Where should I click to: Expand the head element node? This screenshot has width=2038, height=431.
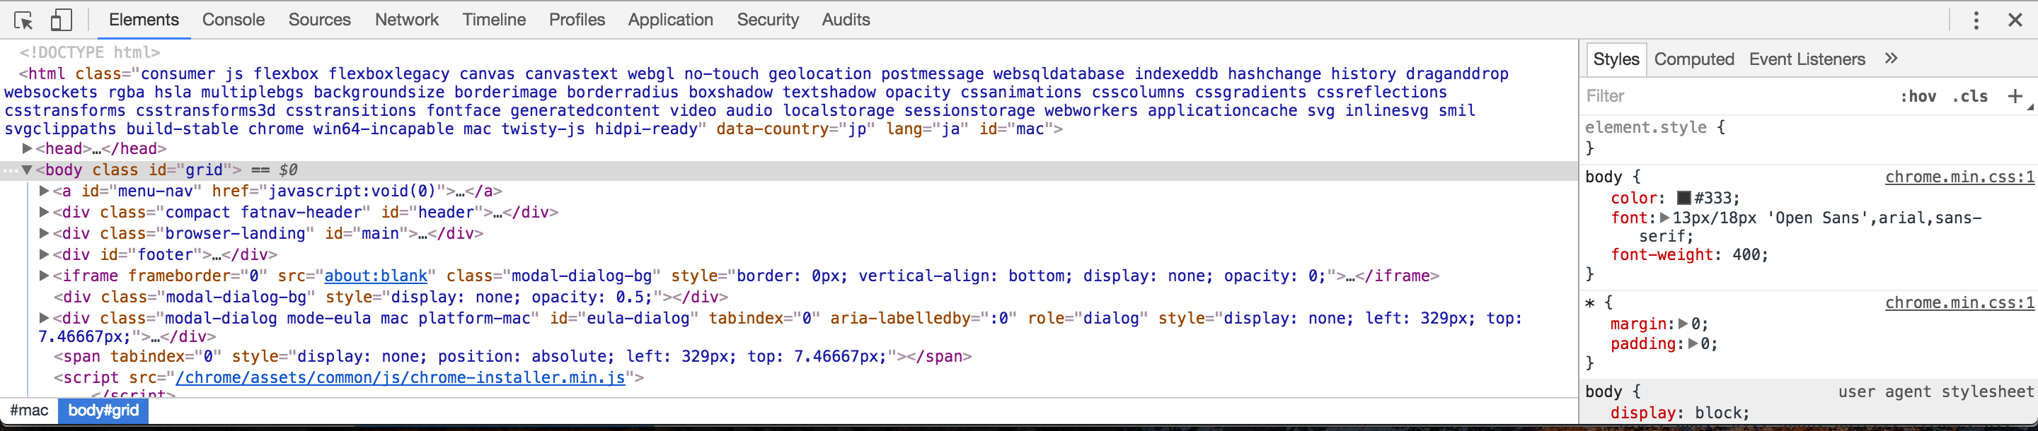pyautogui.click(x=28, y=148)
